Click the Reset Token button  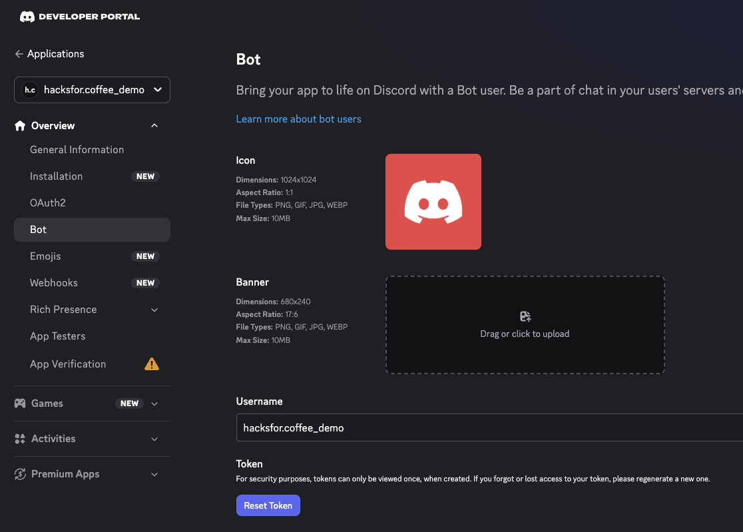coord(268,505)
